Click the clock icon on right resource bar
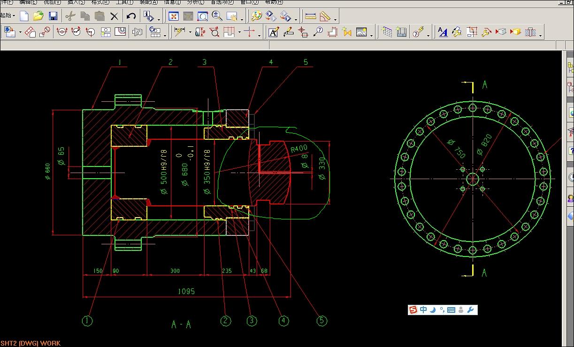Screen dimensions: 574x347 point(571,177)
